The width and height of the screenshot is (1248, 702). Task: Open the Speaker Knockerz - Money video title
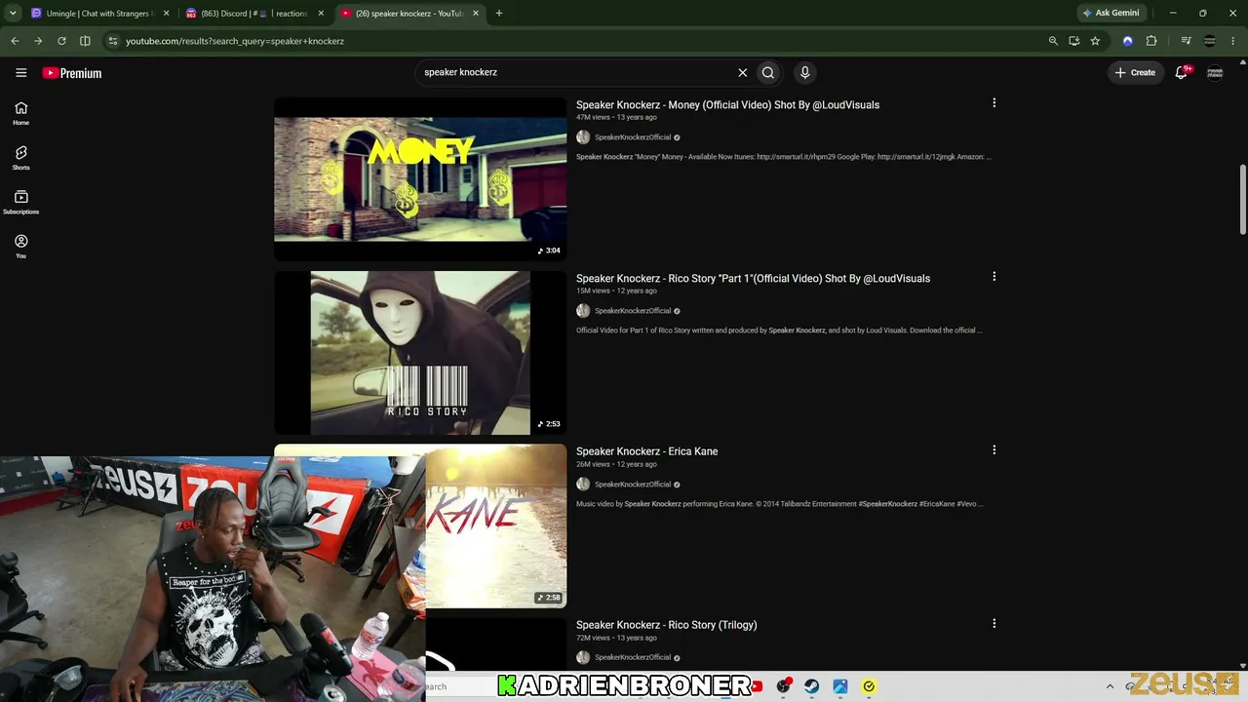(727, 105)
